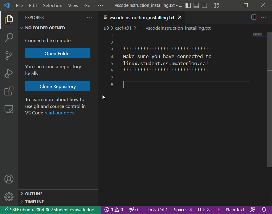
Task: Open the Manage gear menu
Action: (9, 197)
